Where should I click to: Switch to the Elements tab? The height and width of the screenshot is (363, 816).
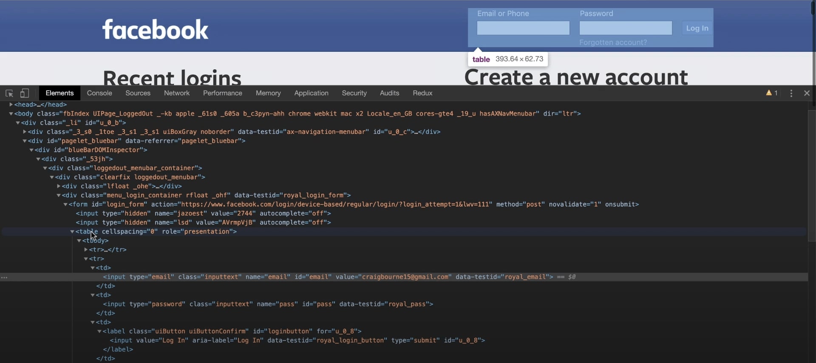coord(59,93)
